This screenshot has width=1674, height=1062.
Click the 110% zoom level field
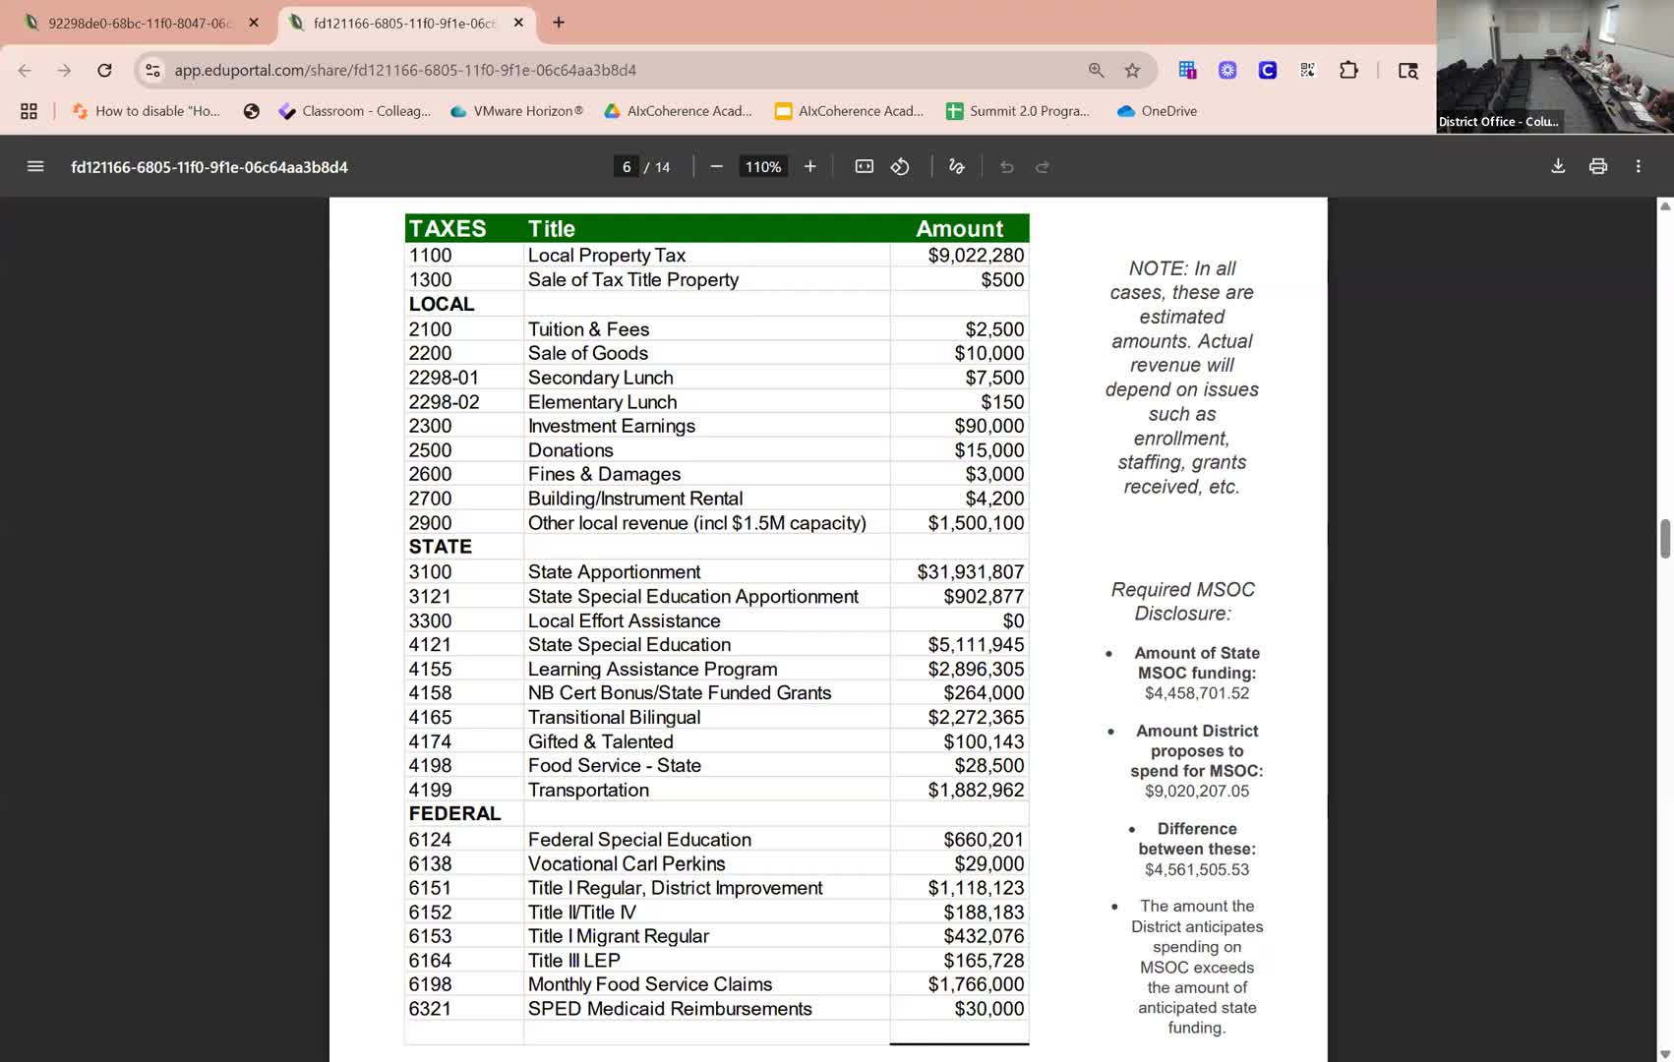tap(763, 167)
